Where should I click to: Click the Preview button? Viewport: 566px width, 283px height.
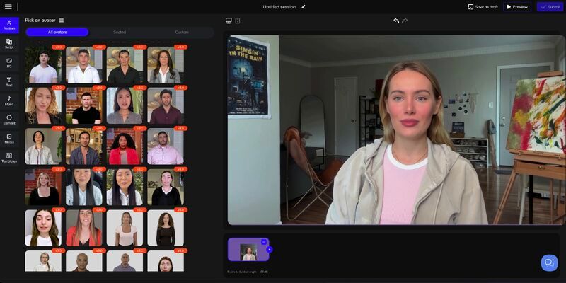coord(516,6)
